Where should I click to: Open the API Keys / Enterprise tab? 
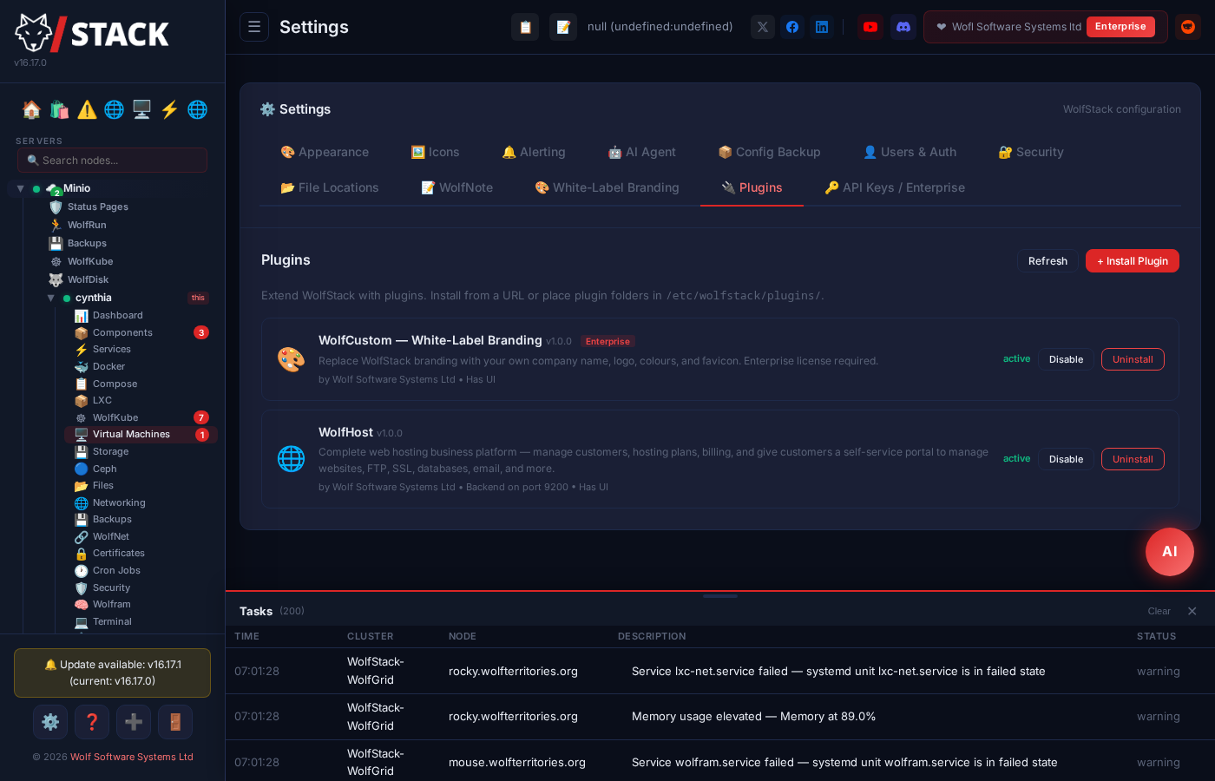tap(895, 187)
